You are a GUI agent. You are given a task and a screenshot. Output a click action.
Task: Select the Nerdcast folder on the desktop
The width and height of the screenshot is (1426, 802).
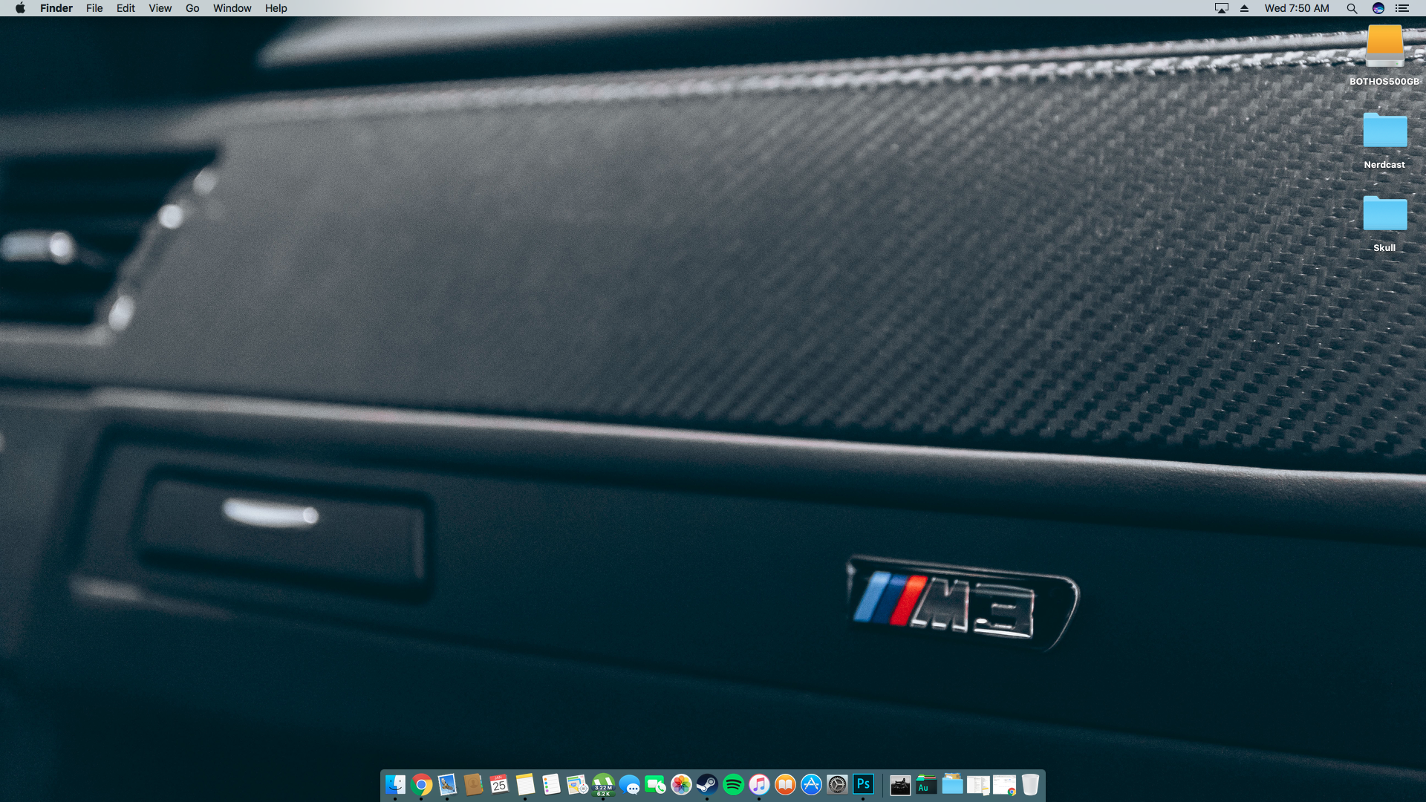click(1384, 141)
